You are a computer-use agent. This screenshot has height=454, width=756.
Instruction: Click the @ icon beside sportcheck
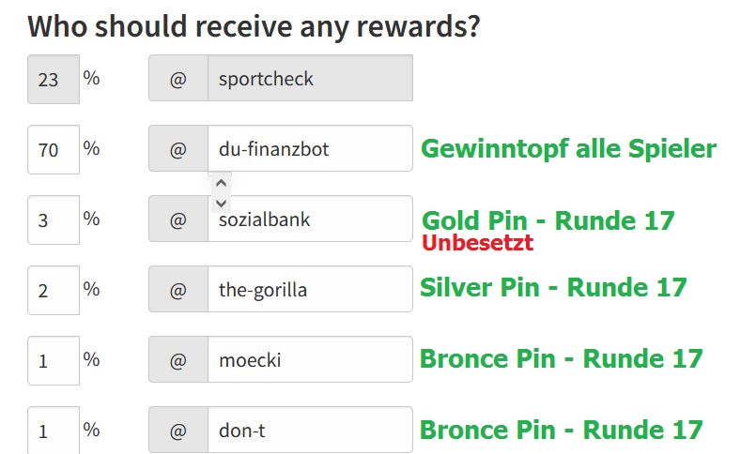point(178,78)
